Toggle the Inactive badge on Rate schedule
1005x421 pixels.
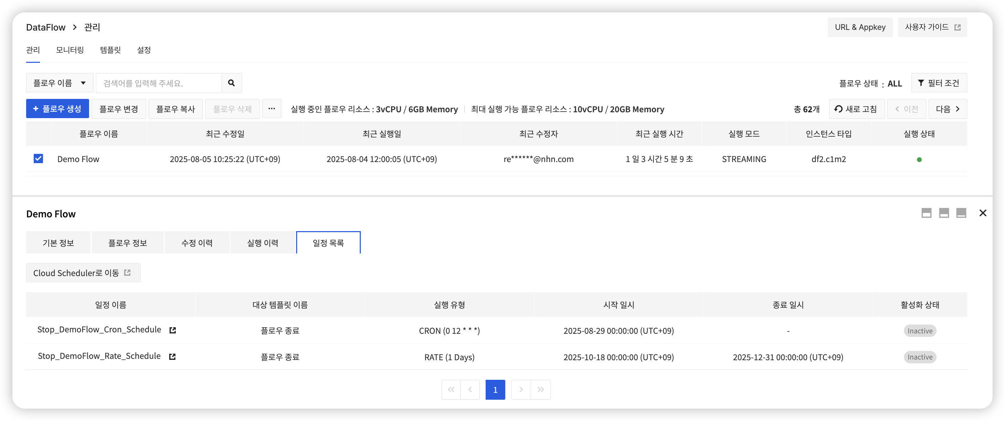(x=920, y=357)
